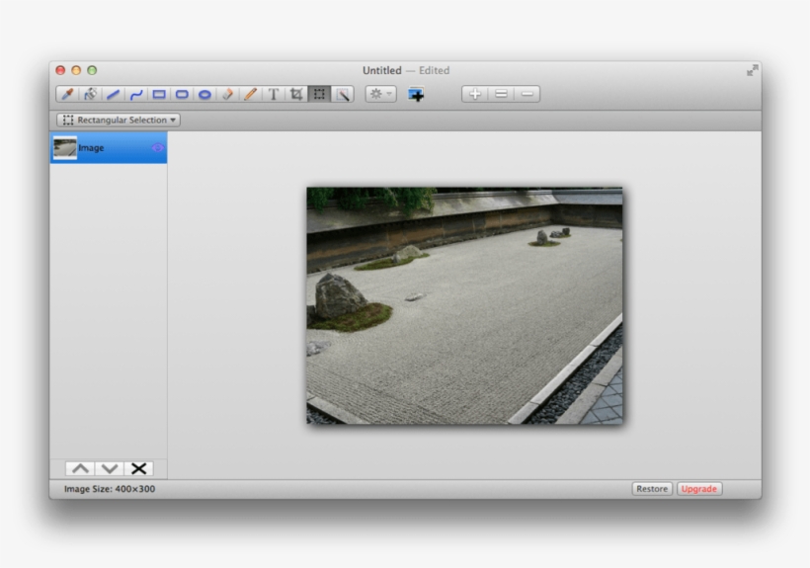The image size is (810, 568).
Task: Select the pencil drawing tool
Action: [x=250, y=95]
